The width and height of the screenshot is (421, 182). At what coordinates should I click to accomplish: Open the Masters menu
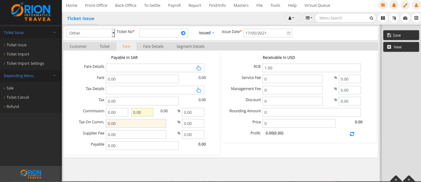coord(241,5)
